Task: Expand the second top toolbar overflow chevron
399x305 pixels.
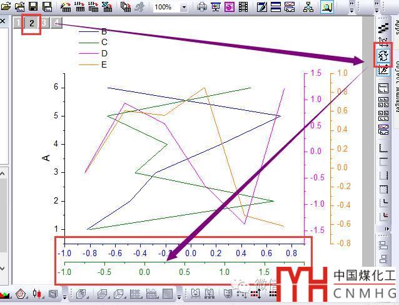Action: coord(377,7)
